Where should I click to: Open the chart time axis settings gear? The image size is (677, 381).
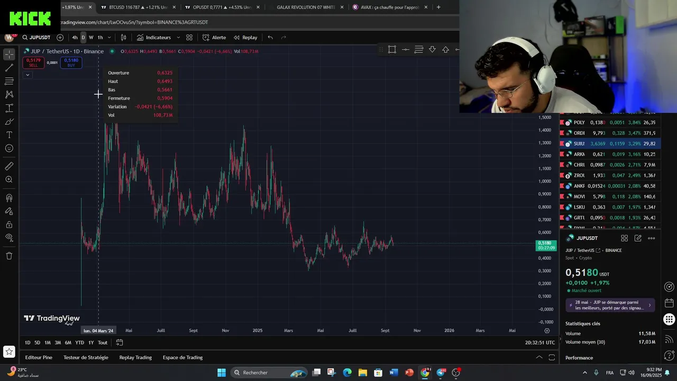[x=547, y=331]
